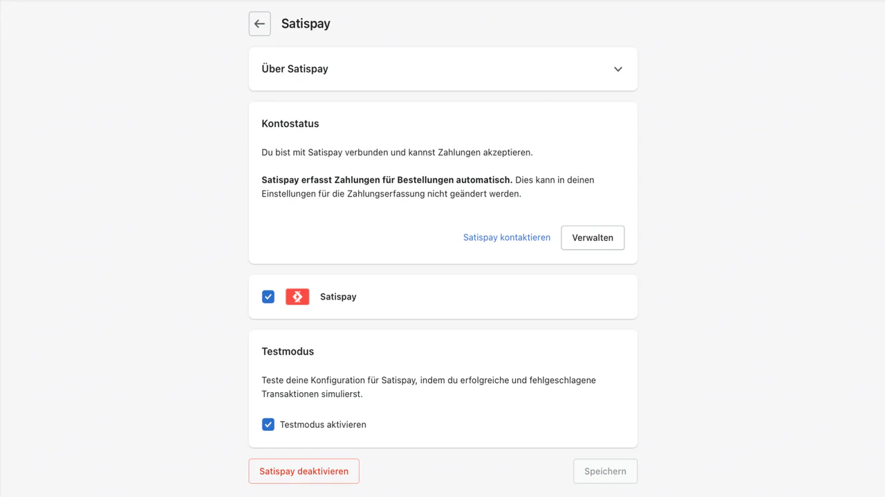Viewport: 885px width, 497px height.
Task: Click the Über Satispay heading
Action: [x=295, y=69]
